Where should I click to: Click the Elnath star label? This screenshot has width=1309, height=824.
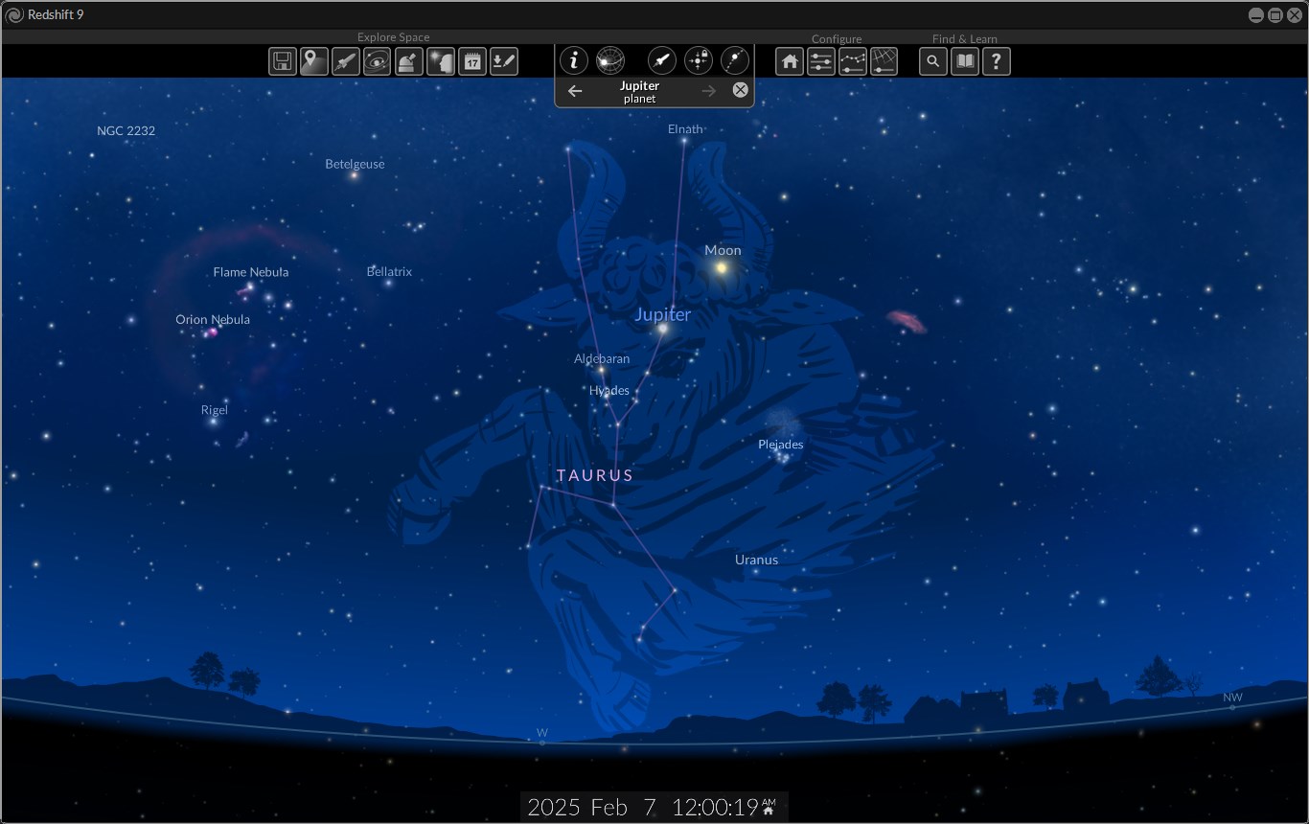685,128
